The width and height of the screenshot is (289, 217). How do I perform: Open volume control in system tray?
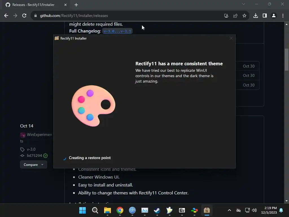(254, 210)
